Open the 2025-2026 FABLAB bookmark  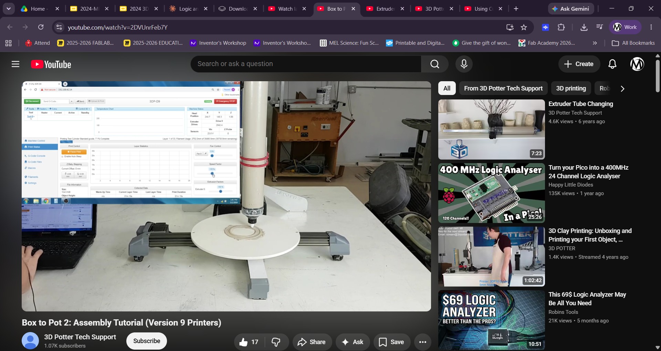(85, 43)
